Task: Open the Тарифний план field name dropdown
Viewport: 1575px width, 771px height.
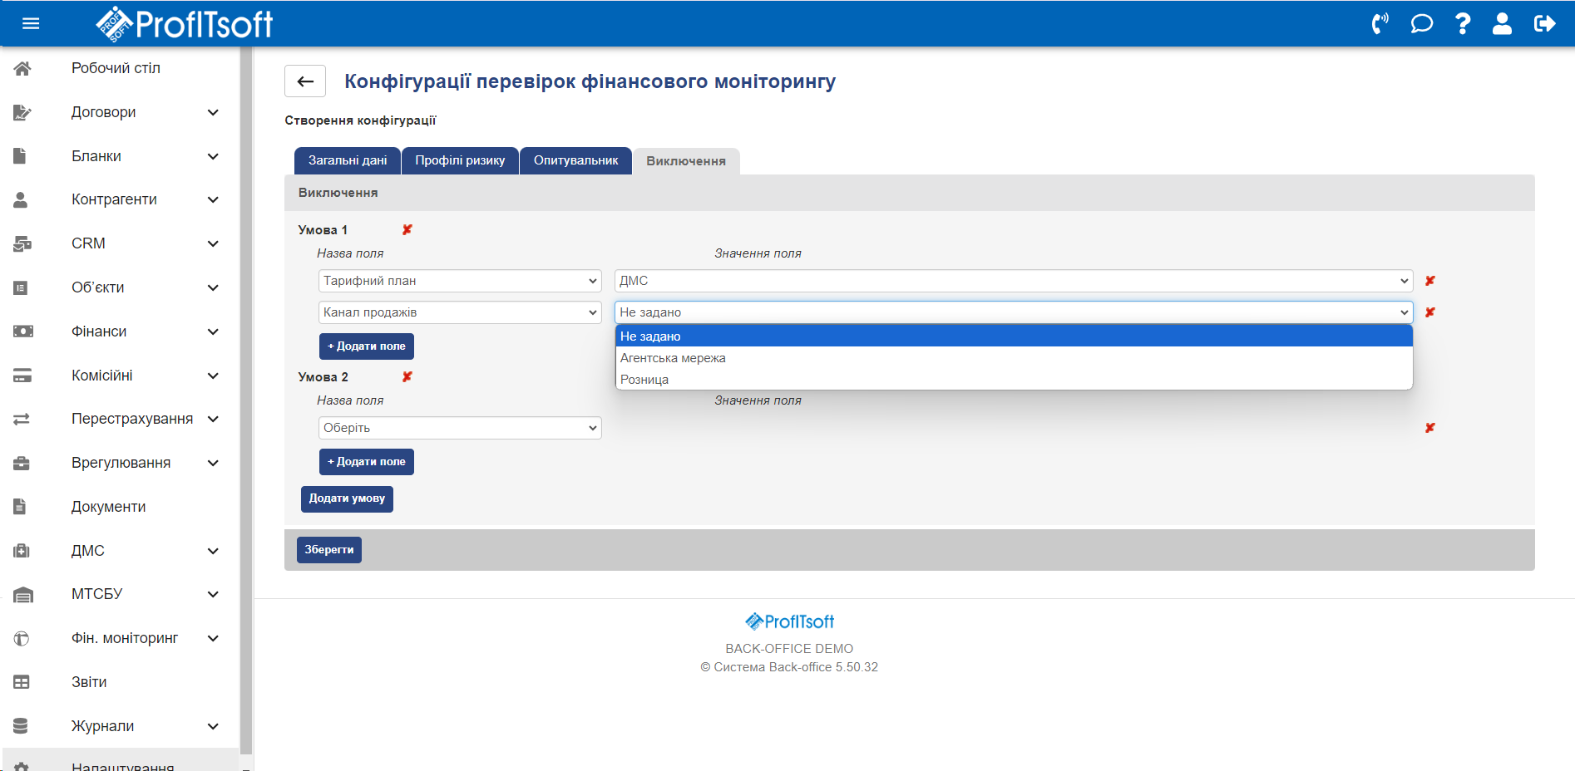Action: click(x=460, y=281)
